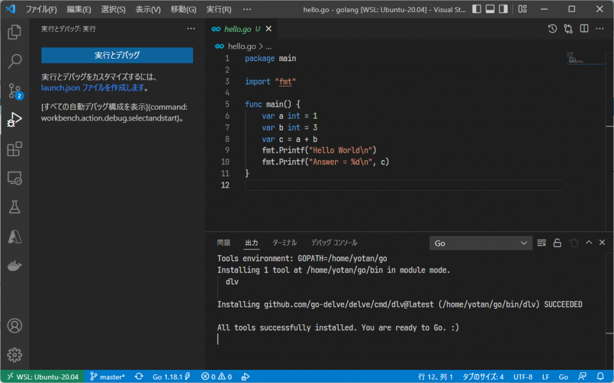
Task: Open the Testing flask view
Action: [x=14, y=207]
